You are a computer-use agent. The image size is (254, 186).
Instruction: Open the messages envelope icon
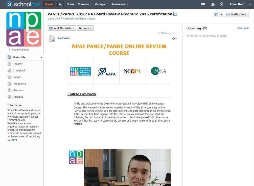(203, 4)
